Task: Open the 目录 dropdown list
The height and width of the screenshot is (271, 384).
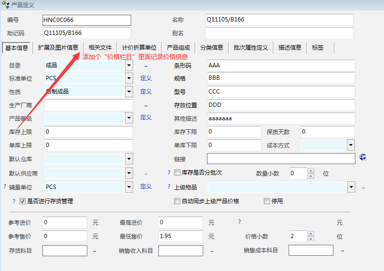Action: click(129, 65)
